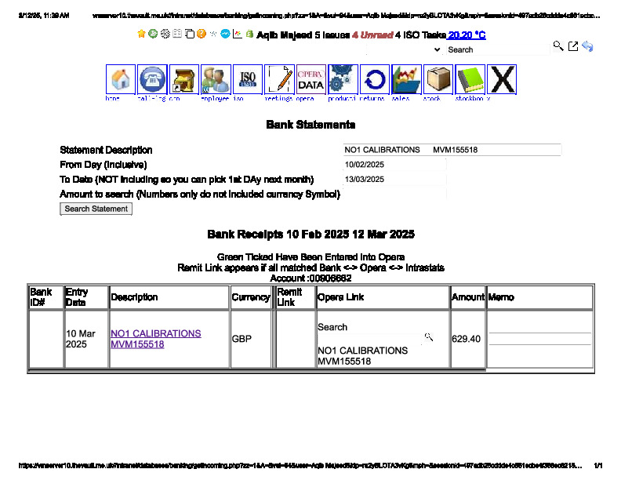Open the green stockbook icon
Viewport: 621px width, 480px height.
pyautogui.click(x=470, y=80)
